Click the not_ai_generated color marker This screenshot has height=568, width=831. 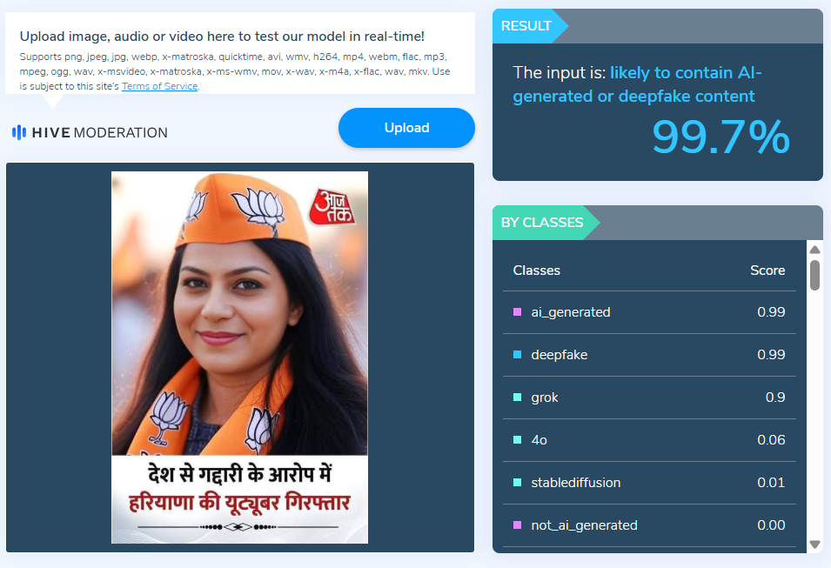(x=517, y=525)
